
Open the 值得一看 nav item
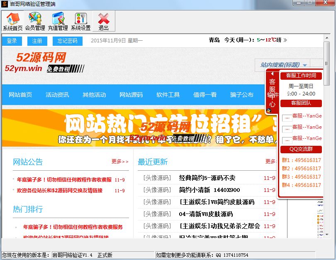click(205, 95)
